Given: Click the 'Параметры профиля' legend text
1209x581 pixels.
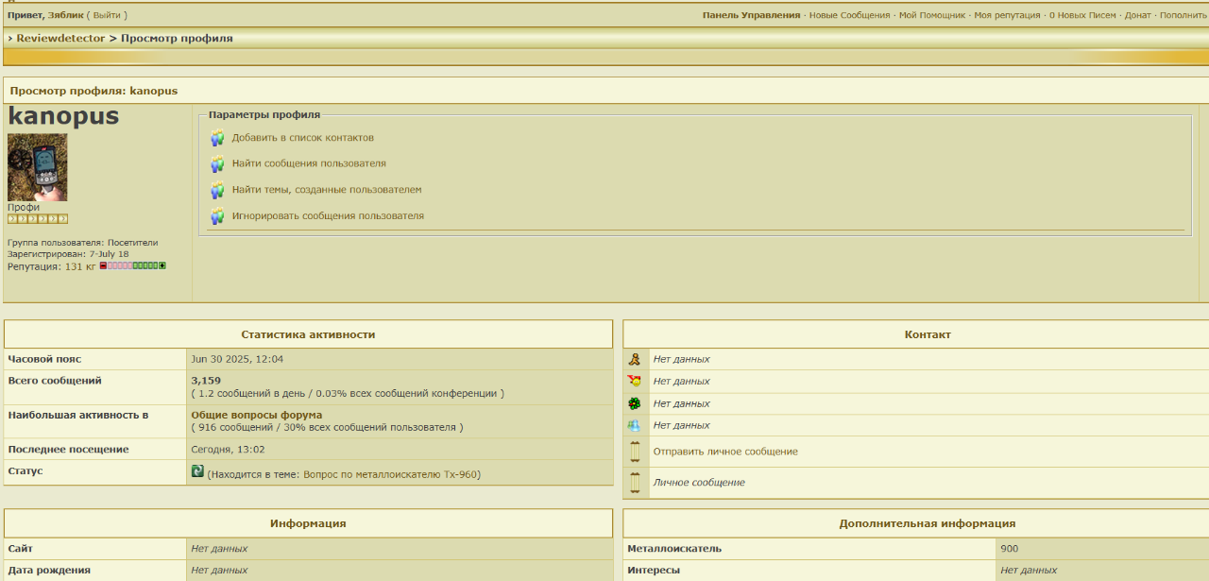Looking at the screenshot, I should [264, 114].
